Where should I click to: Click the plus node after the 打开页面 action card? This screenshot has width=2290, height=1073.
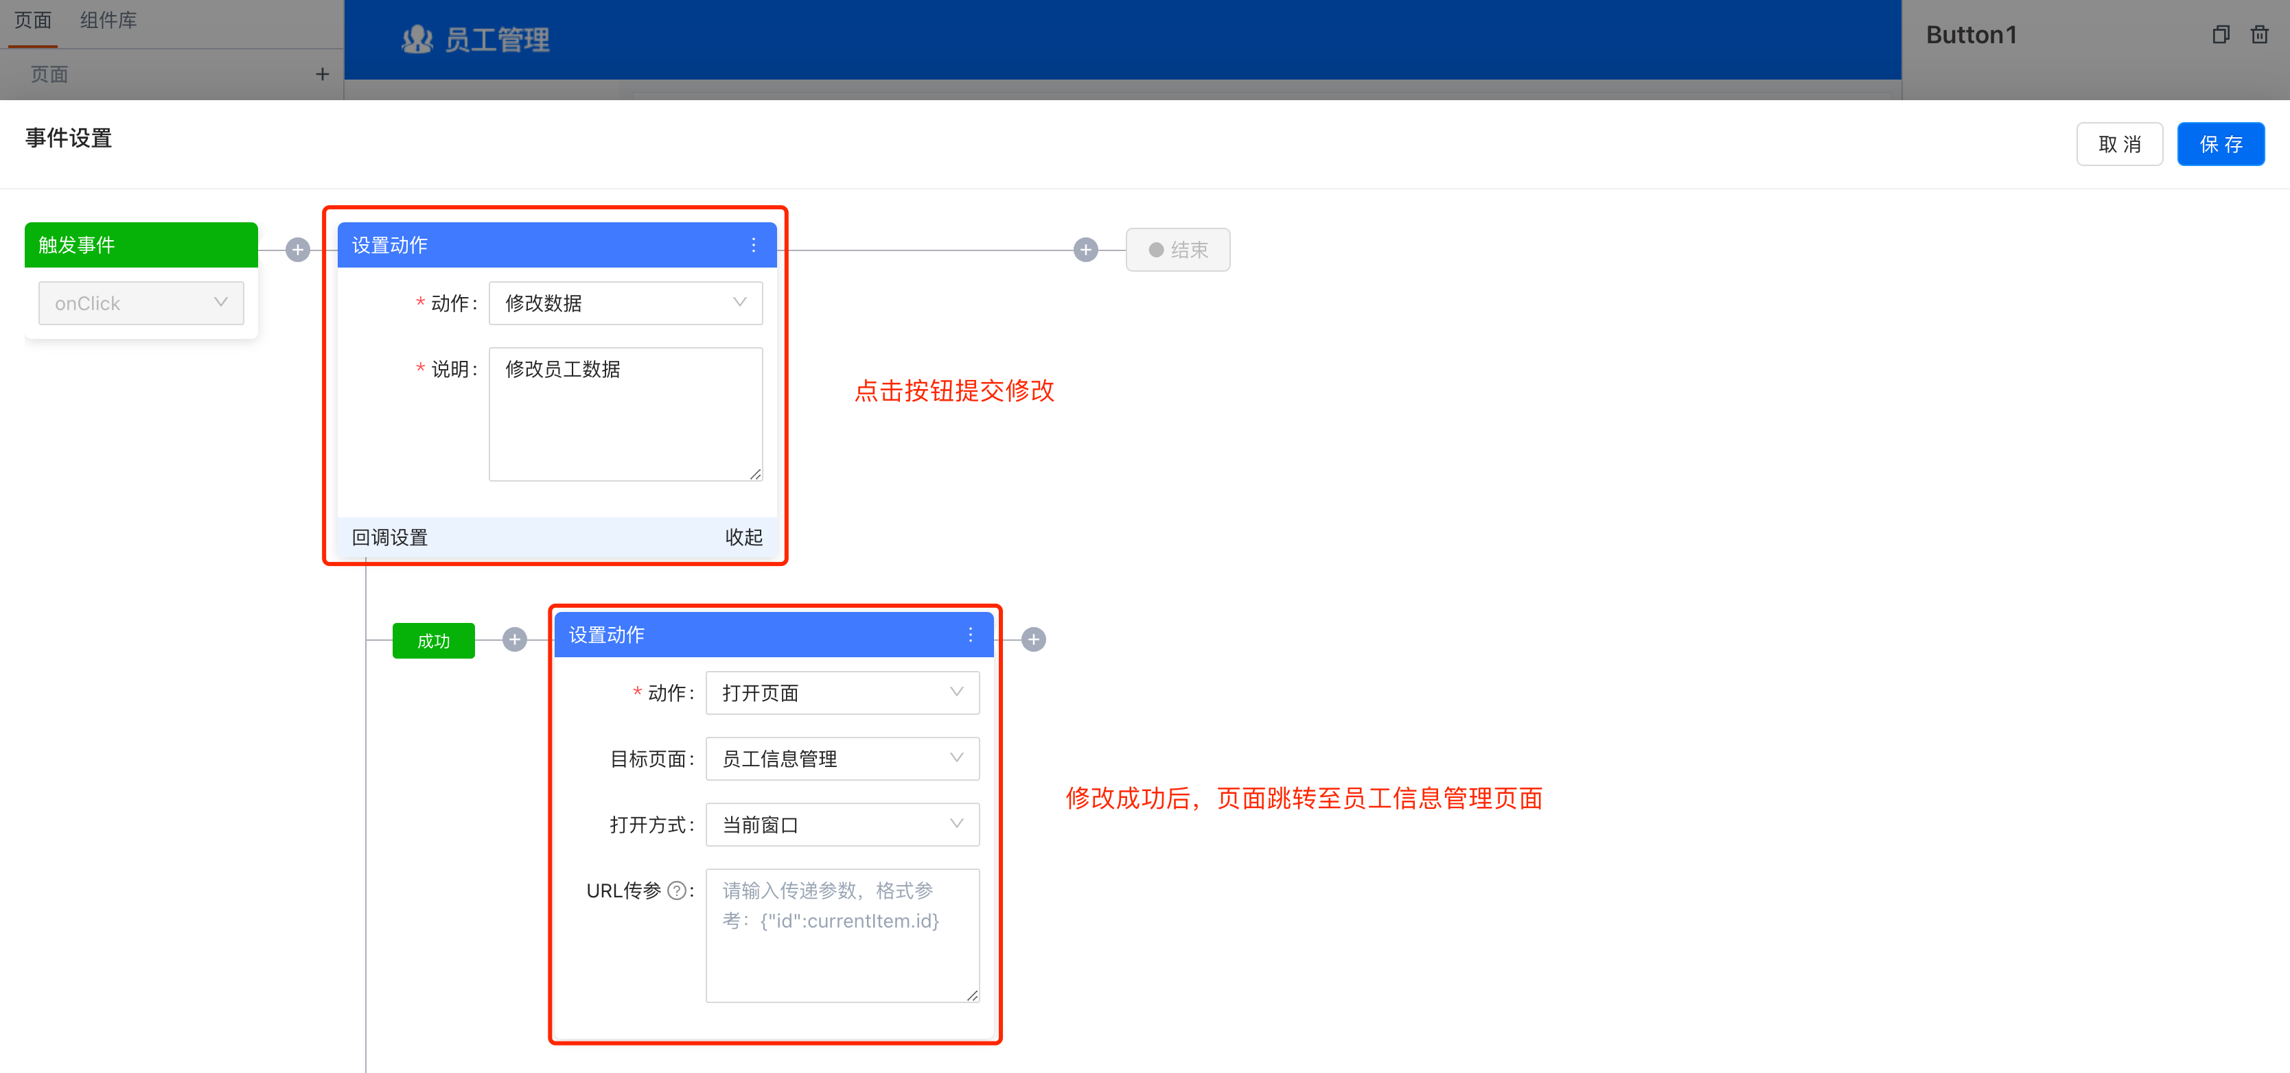[1033, 639]
